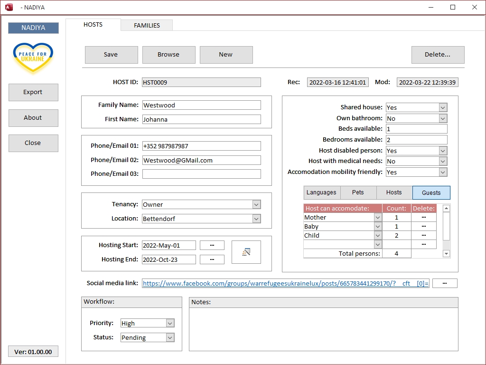Switch to the FAMILIES tab
Viewport: 486px width, 365px height.
pos(147,26)
